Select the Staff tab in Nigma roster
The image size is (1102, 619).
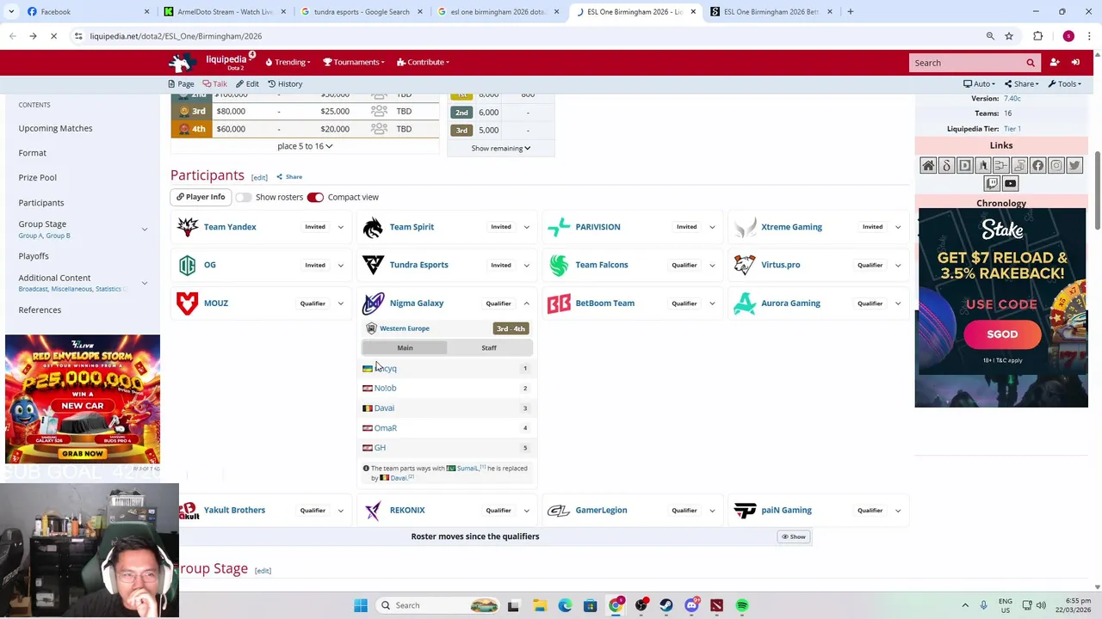click(x=489, y=348)
